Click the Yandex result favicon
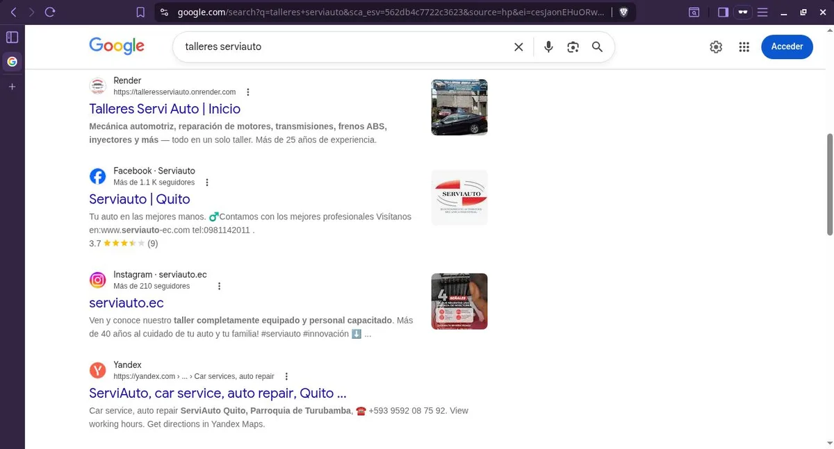This screenshot has height=449, width=834. pyautogui.click(x=98, y=370)
